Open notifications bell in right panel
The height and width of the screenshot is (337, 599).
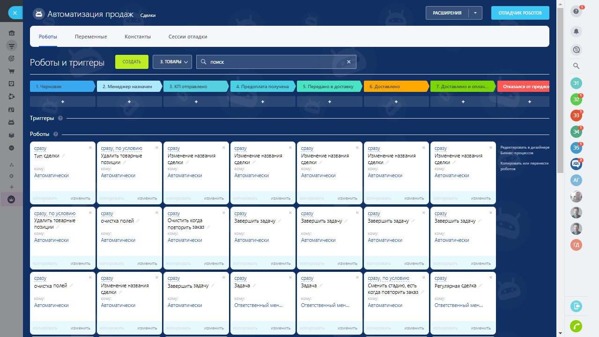coord(577,31)
